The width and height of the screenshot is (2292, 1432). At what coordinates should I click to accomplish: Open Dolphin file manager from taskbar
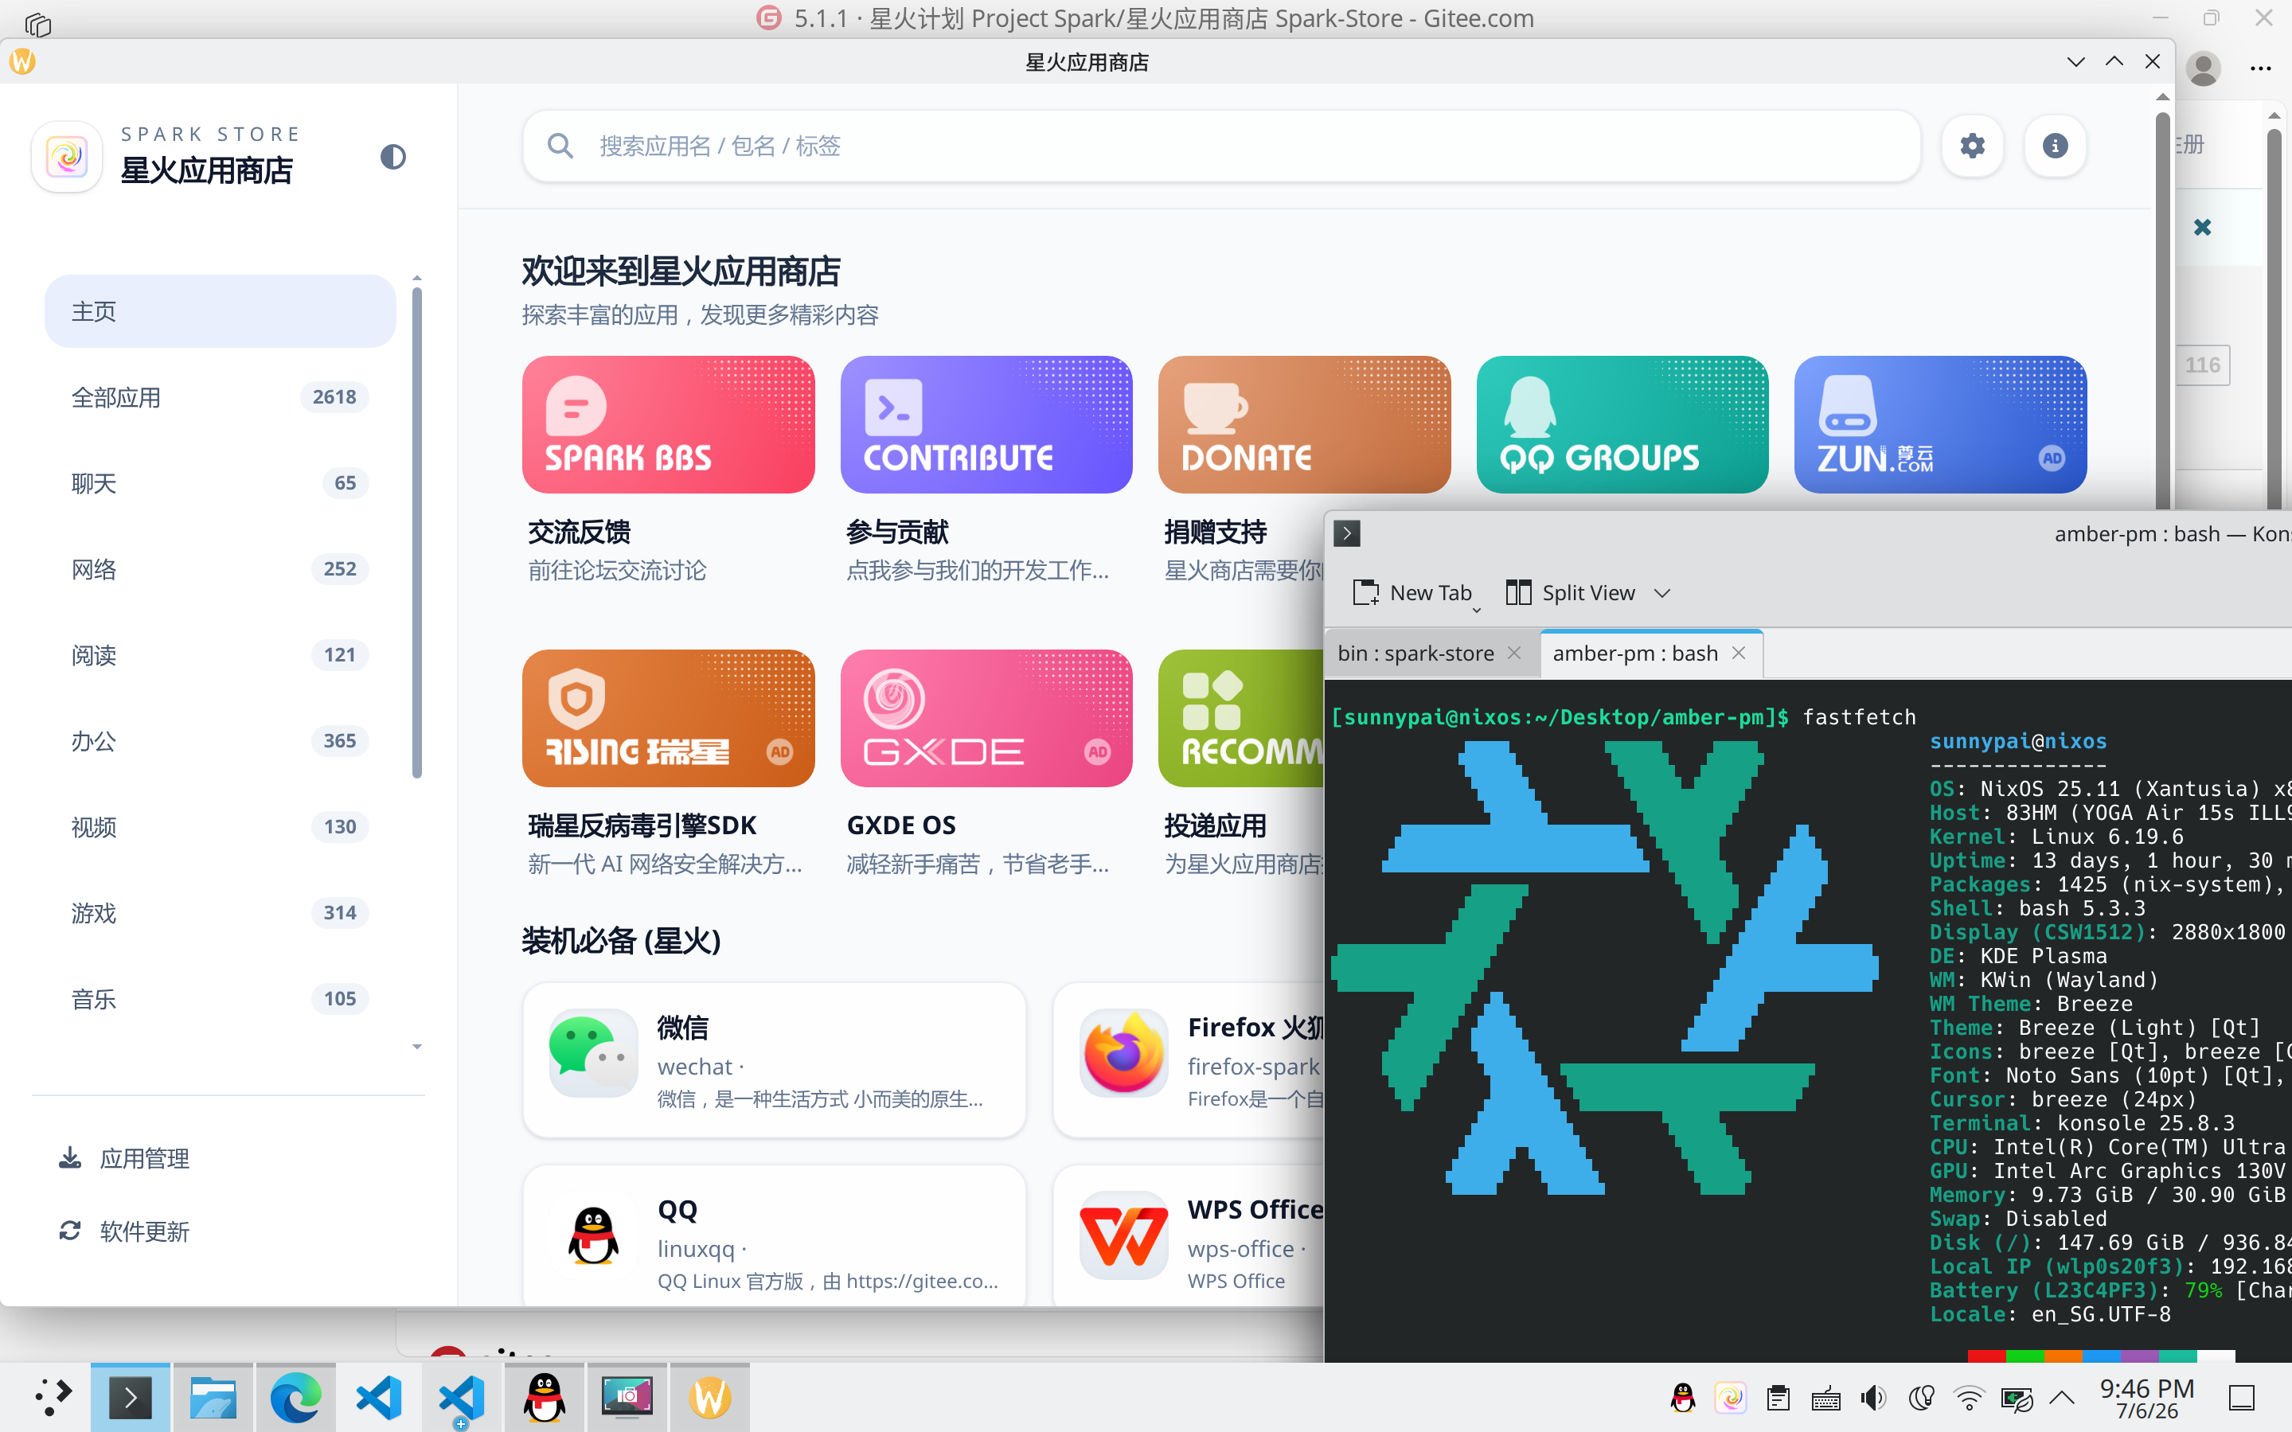[x=212, y=1398]
